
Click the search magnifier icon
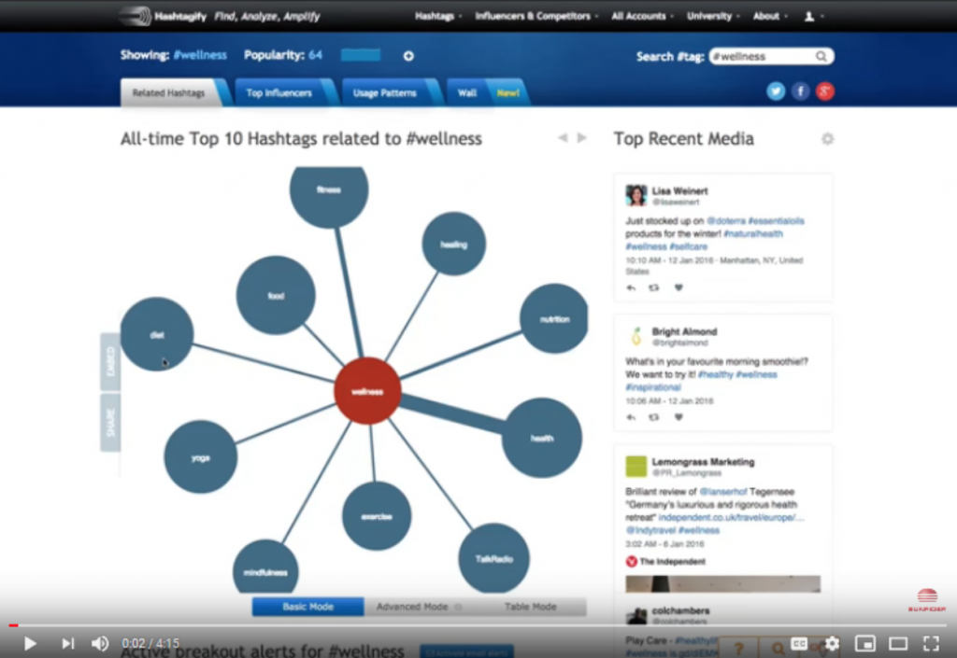coord(821,56)
